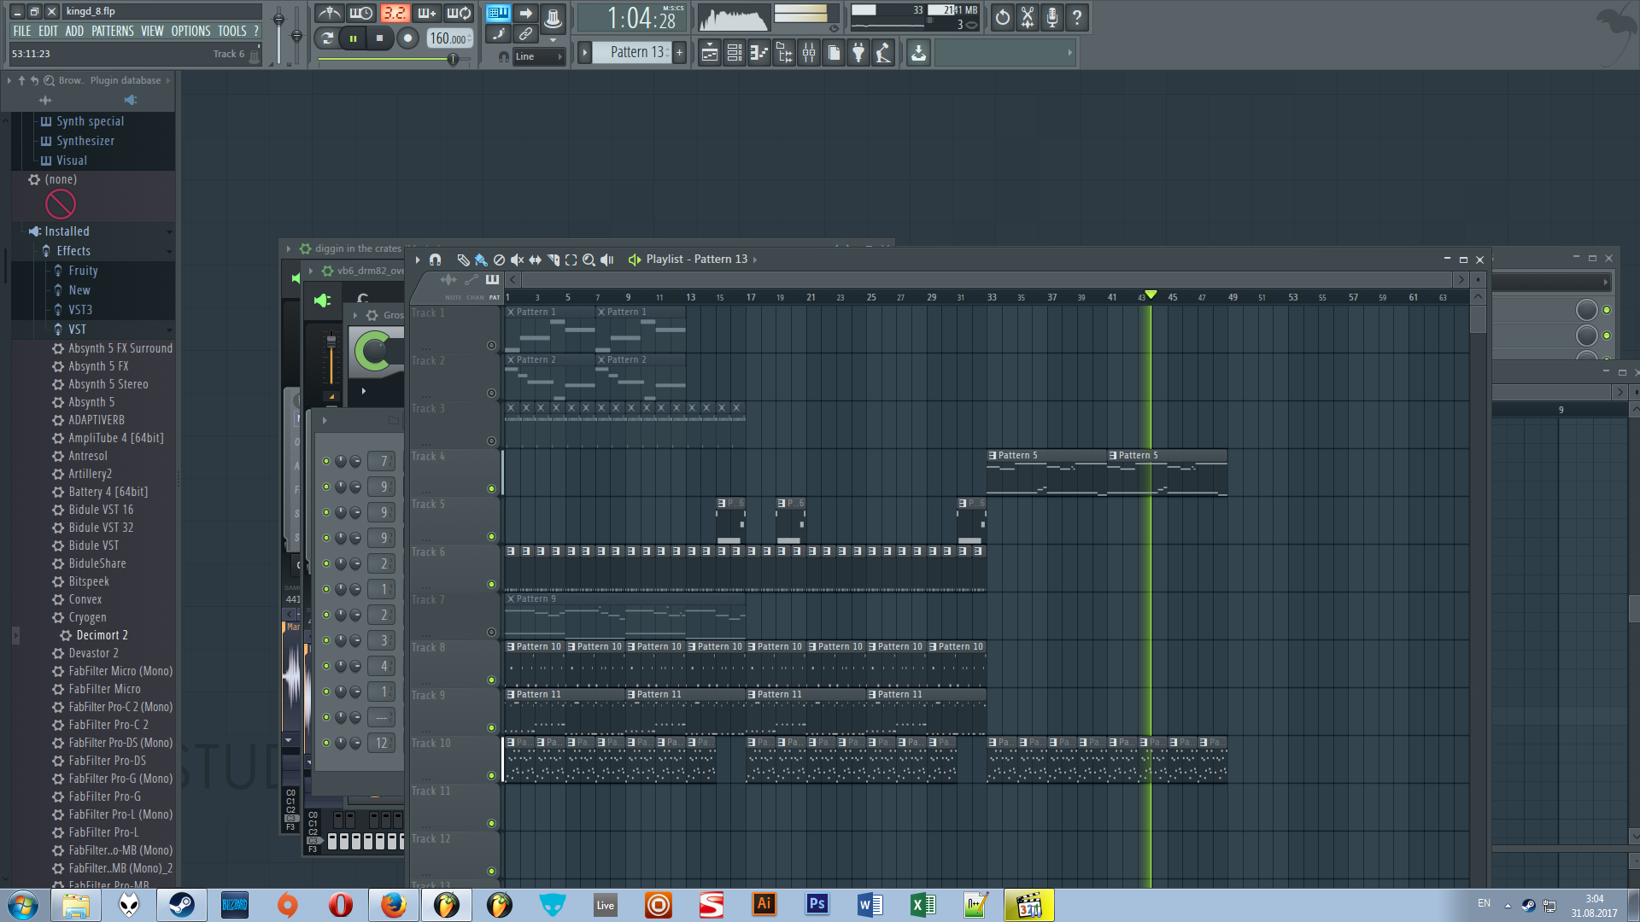This screenshot has width=1640, height=922.
Task: Open Firefox from Windows taskbar
Action: click(x=393, y=905)
